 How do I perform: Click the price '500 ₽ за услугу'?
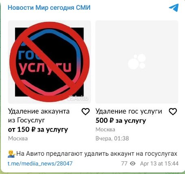click(x=121, y=121)
